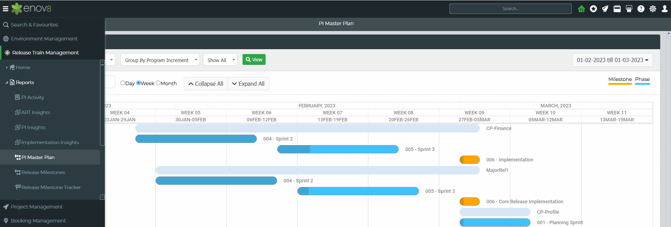Click the Collapse All button
This screenshot has width=671, height=227.
pyautogui.click(x=206, y=84)
